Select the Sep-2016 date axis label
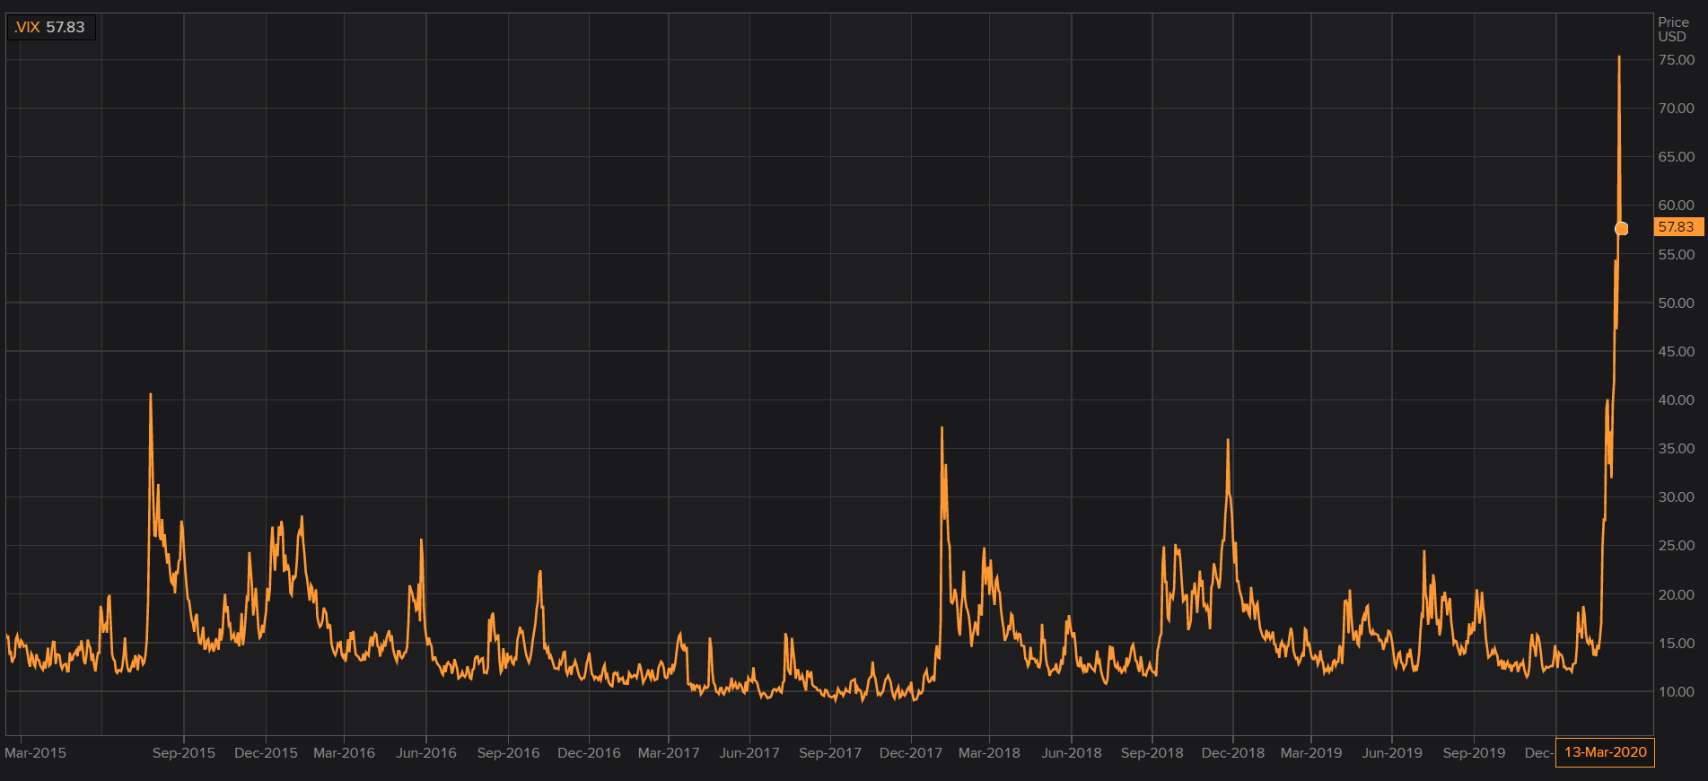1708x781 pixels. click(508, 753)
